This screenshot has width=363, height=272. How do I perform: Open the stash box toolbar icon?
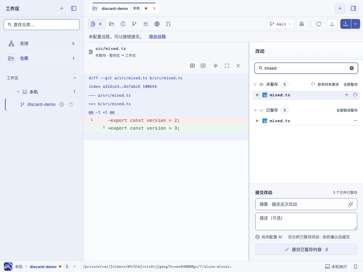click(x=146, y=24)
